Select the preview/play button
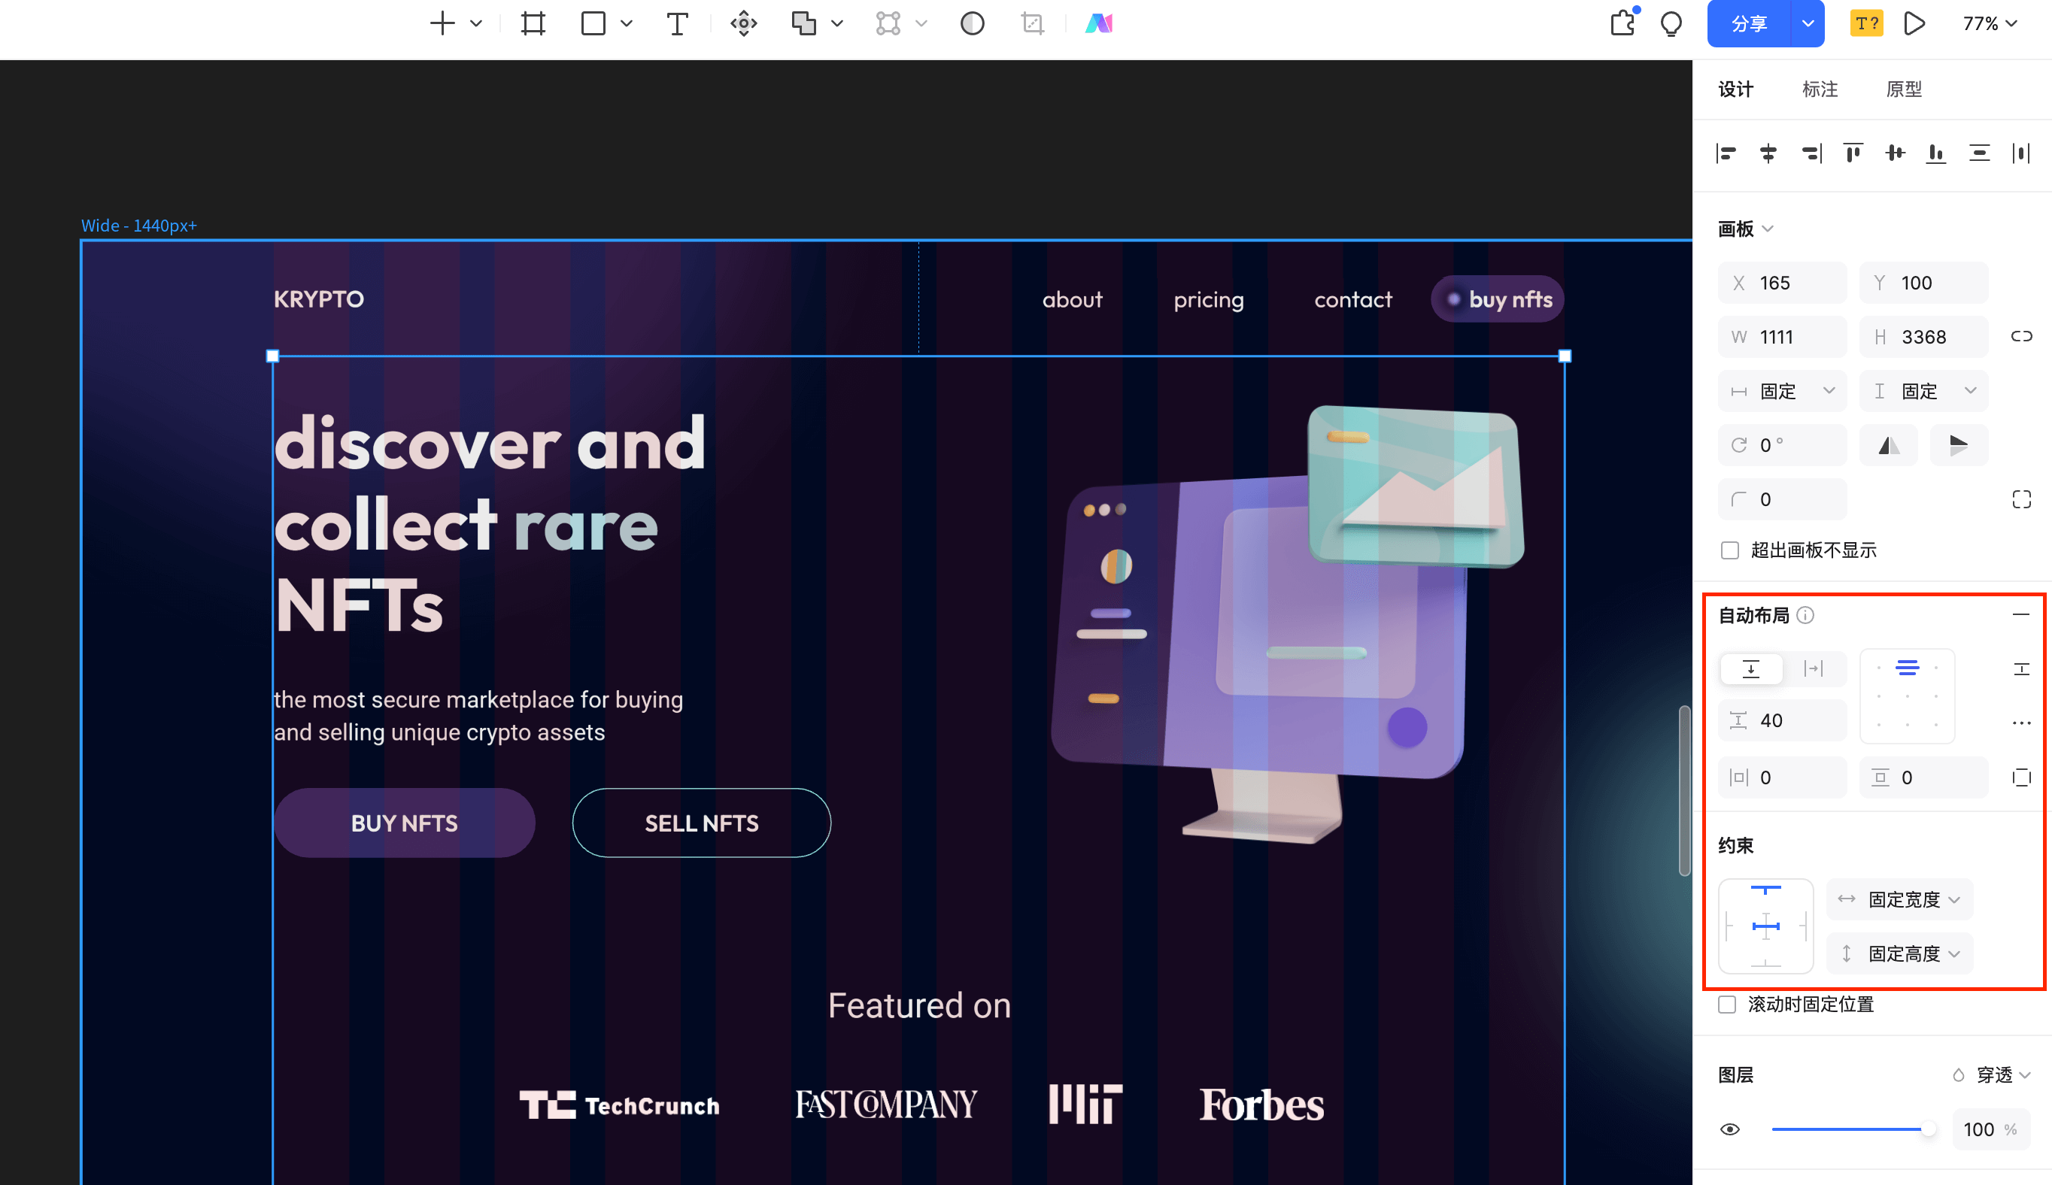Screen dimensions: 2052x1185 pyautogui.click(x=1917, y=24)
